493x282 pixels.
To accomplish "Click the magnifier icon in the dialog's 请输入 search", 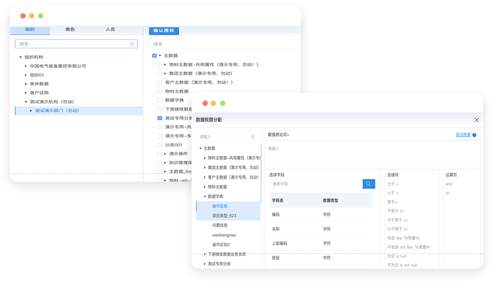I will pyautogui.click(x=252, y=136).
